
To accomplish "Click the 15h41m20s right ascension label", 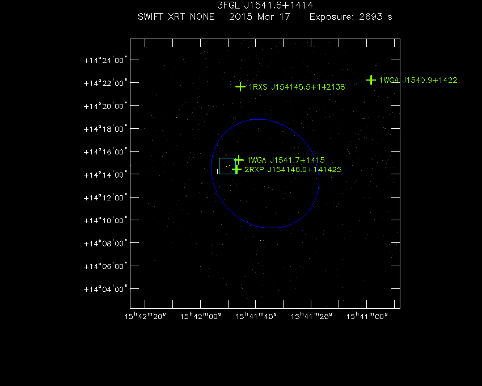I will (x=311, y=316).
